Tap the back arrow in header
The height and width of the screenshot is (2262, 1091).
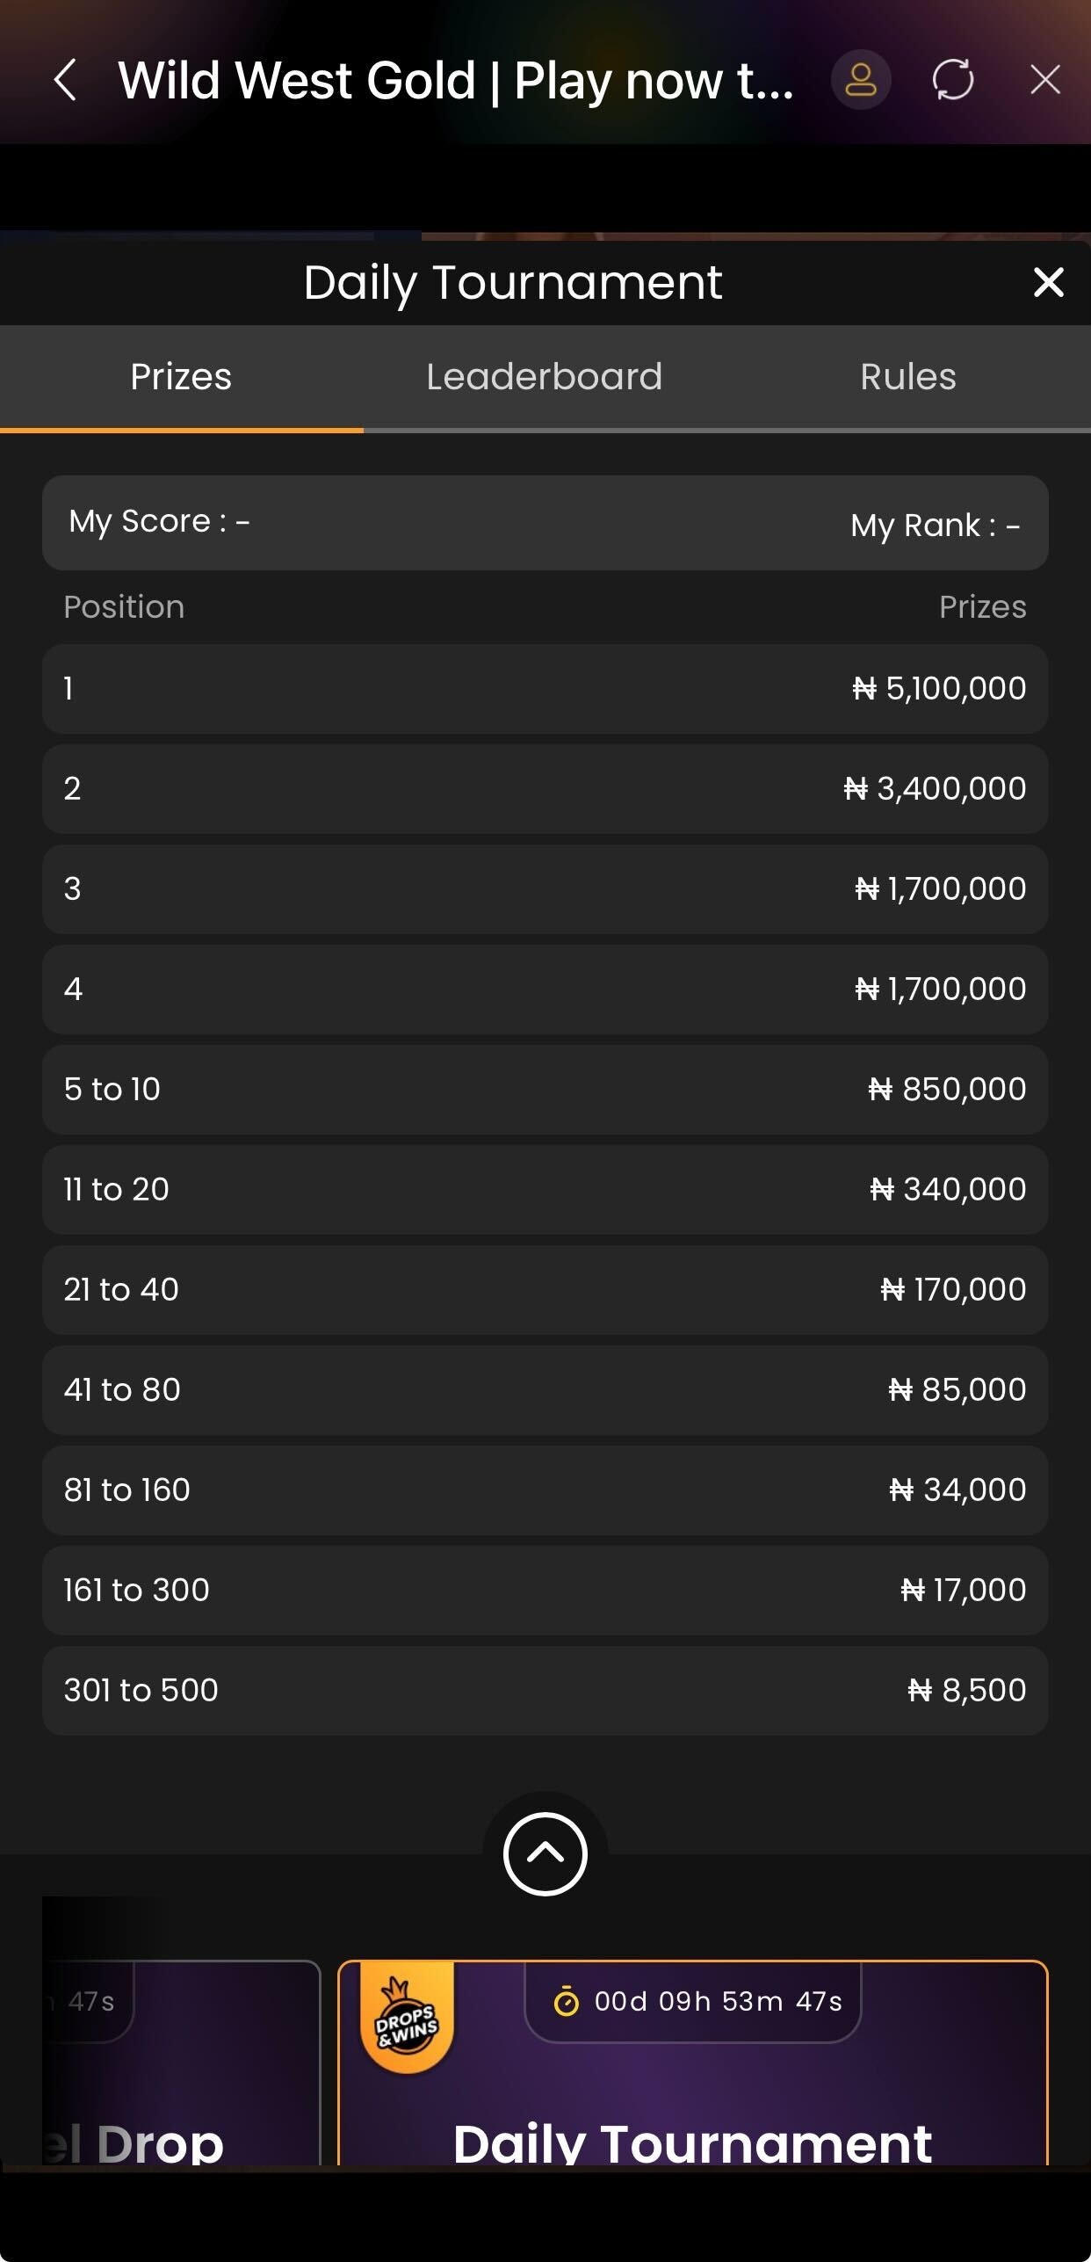[x=66, y=80]
